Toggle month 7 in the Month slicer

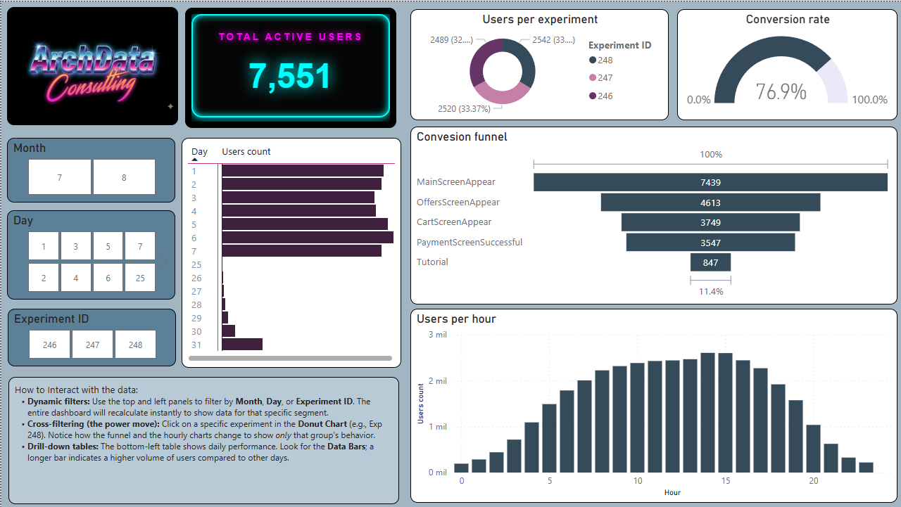pyautogui.click(x=60, y=177)
